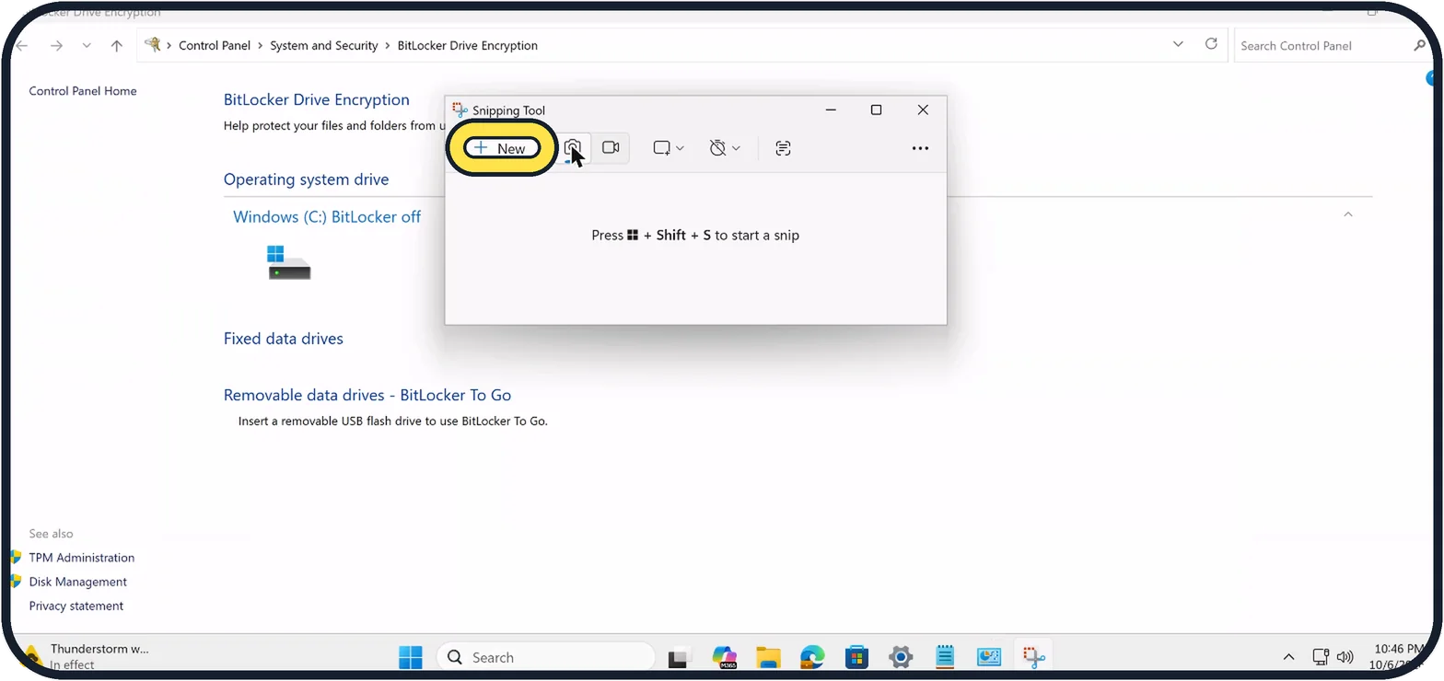Open Disk Management link
The image size is (1444, 681).
click(78, 582)
